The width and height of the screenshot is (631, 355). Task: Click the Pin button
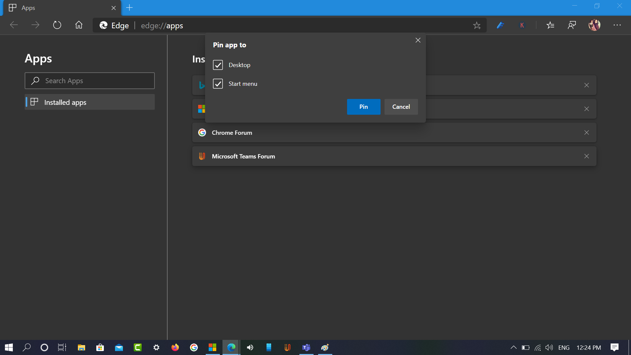(x=363, y=106)
